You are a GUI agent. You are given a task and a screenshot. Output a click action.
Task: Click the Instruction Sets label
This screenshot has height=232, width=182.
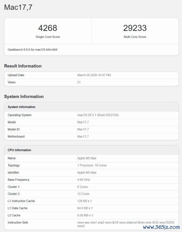pos(18,222)
